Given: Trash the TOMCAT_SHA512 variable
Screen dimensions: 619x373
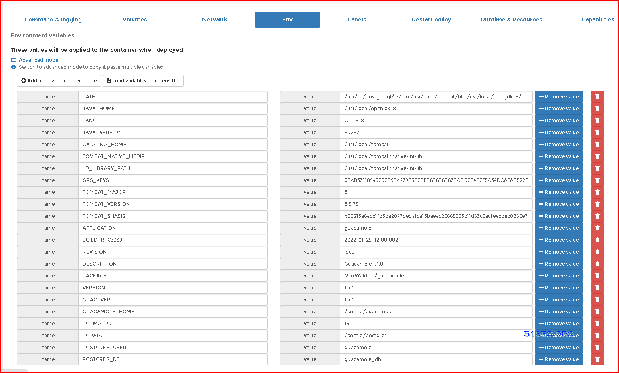Looking at the screenshot, I should coord(597,216).
